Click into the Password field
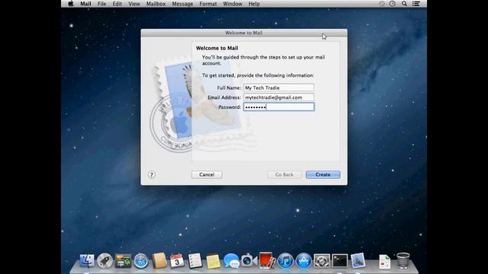The width and height of the screenshot is (488, 274). tap(278, 107)
